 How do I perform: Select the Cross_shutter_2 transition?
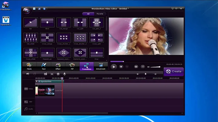coord(80,37)
